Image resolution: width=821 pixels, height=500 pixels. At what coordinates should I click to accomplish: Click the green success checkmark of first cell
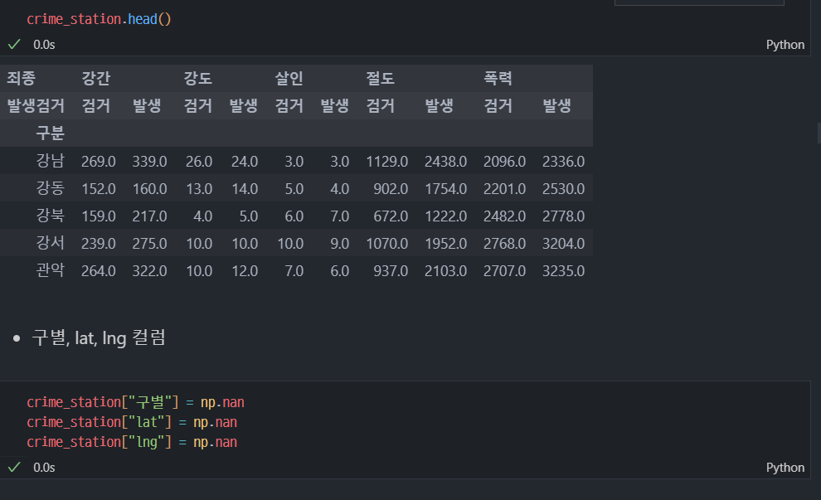pyautogui.click(x=14, y=45)
